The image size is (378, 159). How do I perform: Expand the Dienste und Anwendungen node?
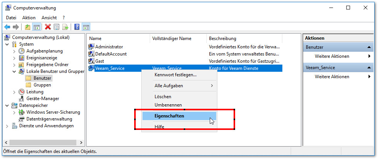(x=8, y=126)
